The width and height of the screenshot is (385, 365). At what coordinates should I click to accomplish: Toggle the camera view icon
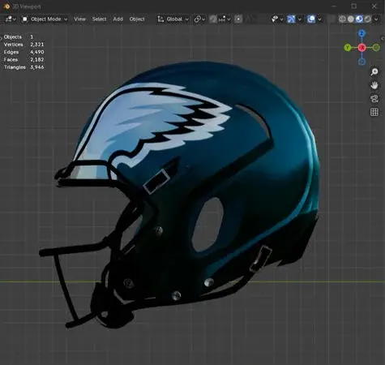pyautogui.click(x=374, y=99)
